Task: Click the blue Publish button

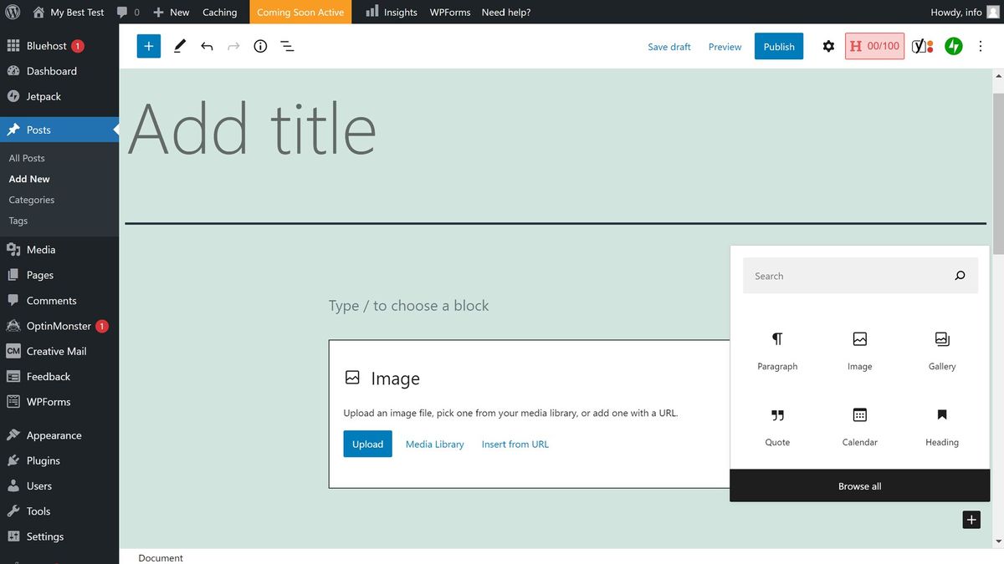Action: 779,47
